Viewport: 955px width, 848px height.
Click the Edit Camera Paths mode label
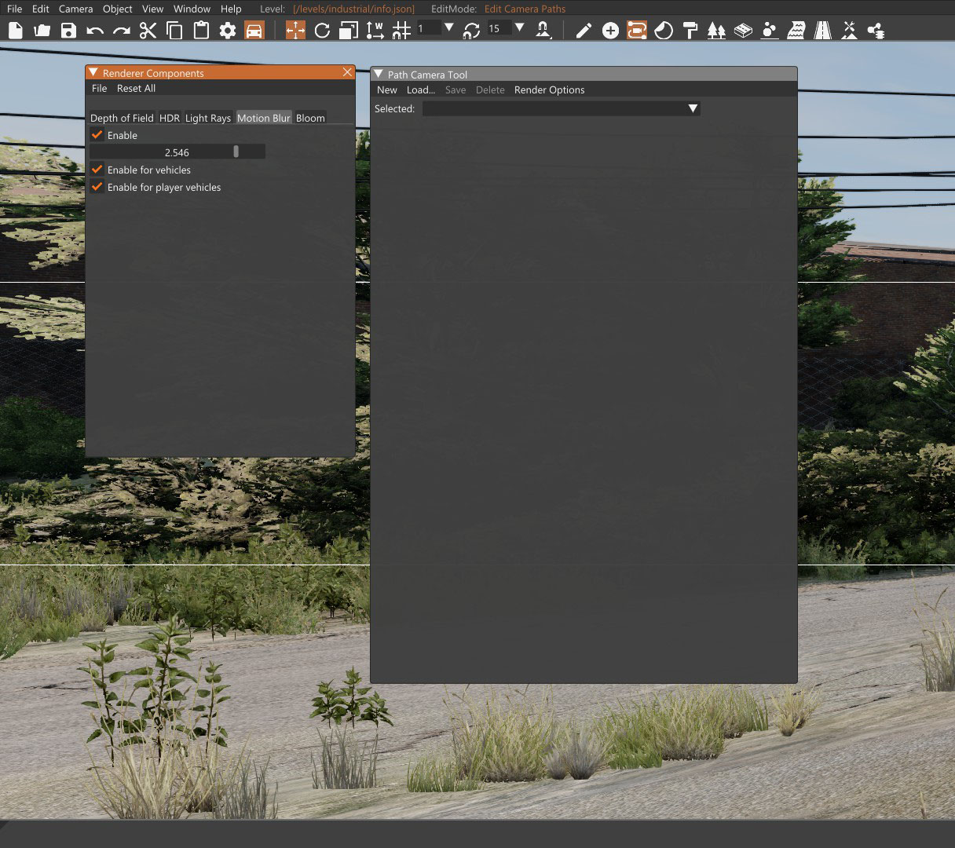click(525, 9)
